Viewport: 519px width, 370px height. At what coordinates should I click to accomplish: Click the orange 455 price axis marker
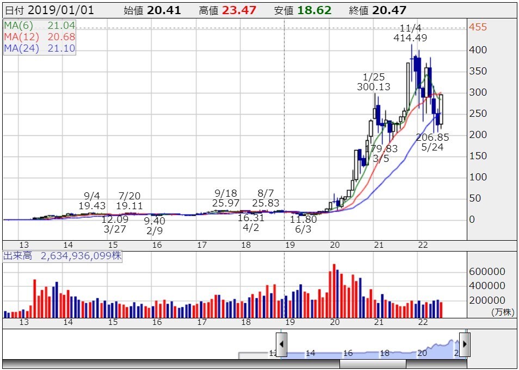point(478,28)
